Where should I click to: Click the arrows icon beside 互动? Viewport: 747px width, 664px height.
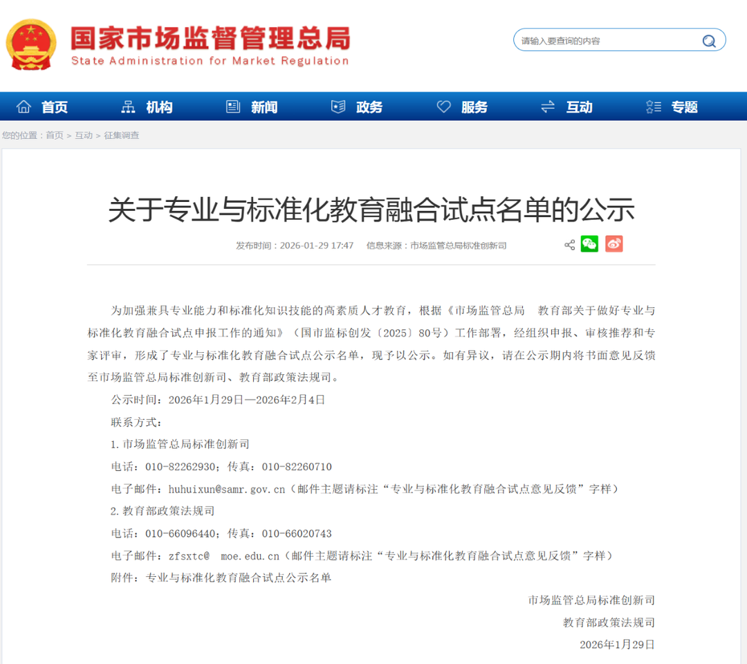(548, 107)
